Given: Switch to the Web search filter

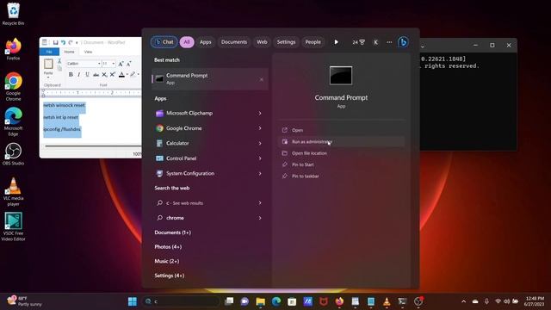Looking at the screenshot, I should click(262, 42).
